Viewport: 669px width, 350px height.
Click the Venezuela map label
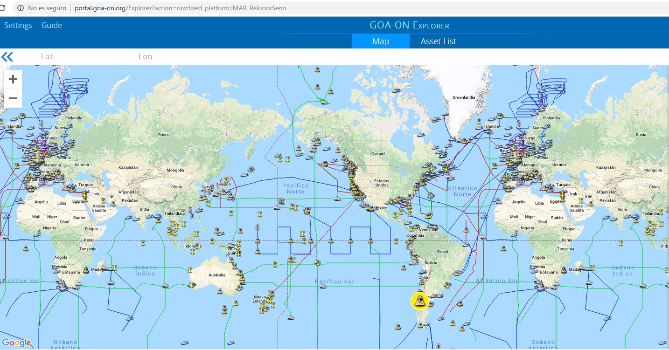coord(429,230)
